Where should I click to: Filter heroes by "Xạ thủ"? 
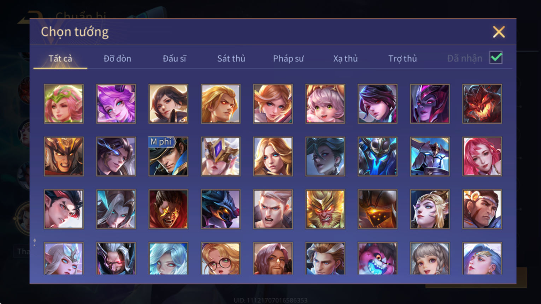coord(345,58)
